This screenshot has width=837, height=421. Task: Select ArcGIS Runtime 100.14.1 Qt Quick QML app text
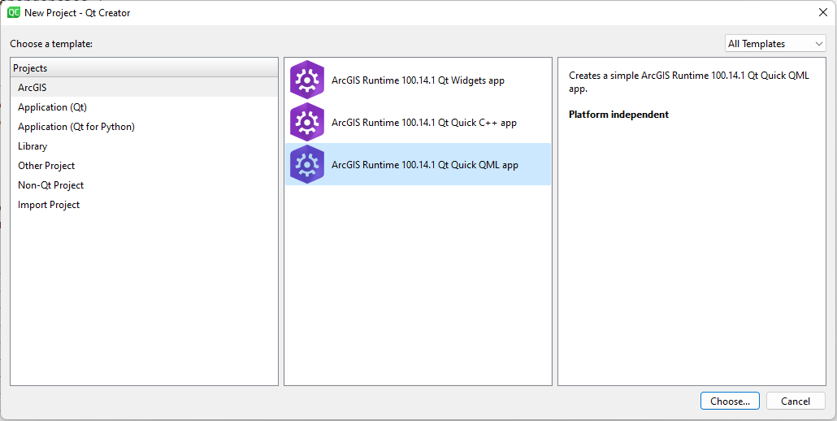point(425,165)
